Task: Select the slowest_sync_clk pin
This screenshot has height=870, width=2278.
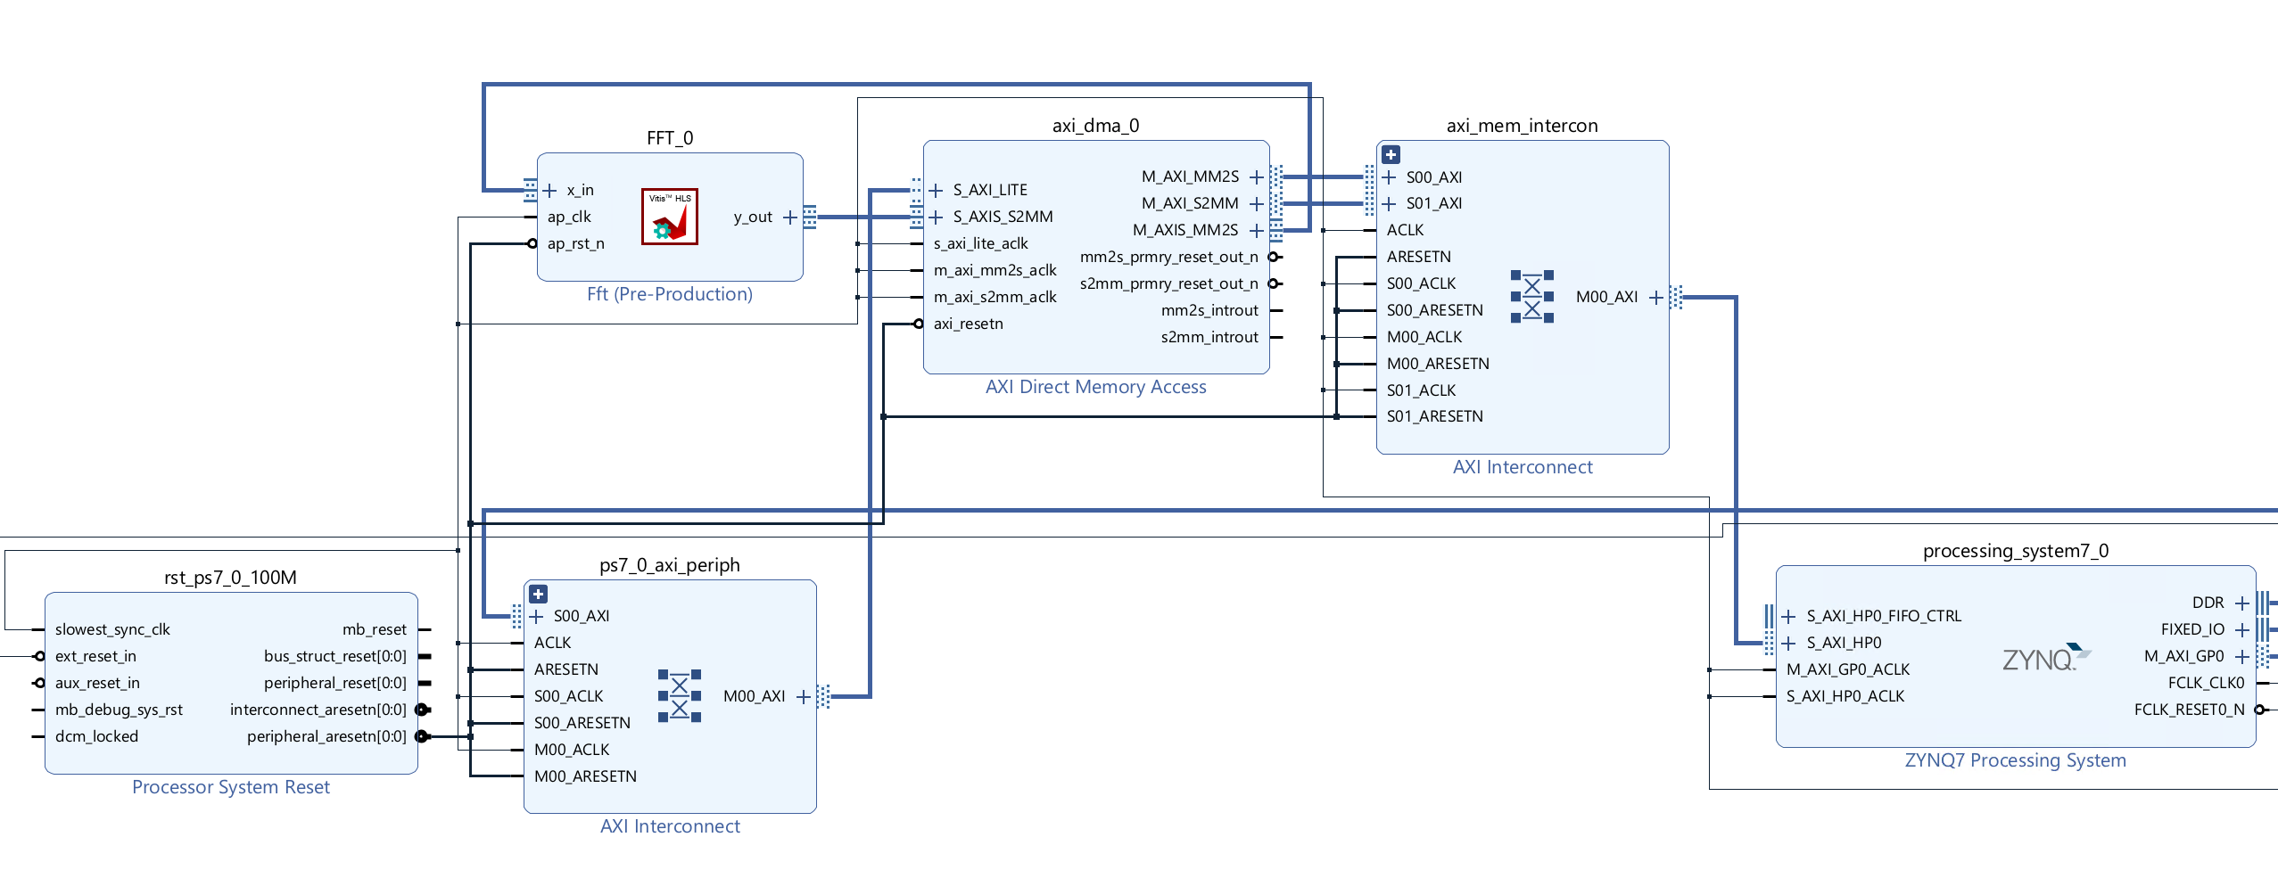Action: (x=112, y=629)
